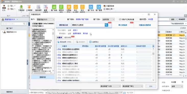Viewport: 187px width, 94px height.
Task: Select the 推广账户 panel header
Action: click(x=14, y=28)
